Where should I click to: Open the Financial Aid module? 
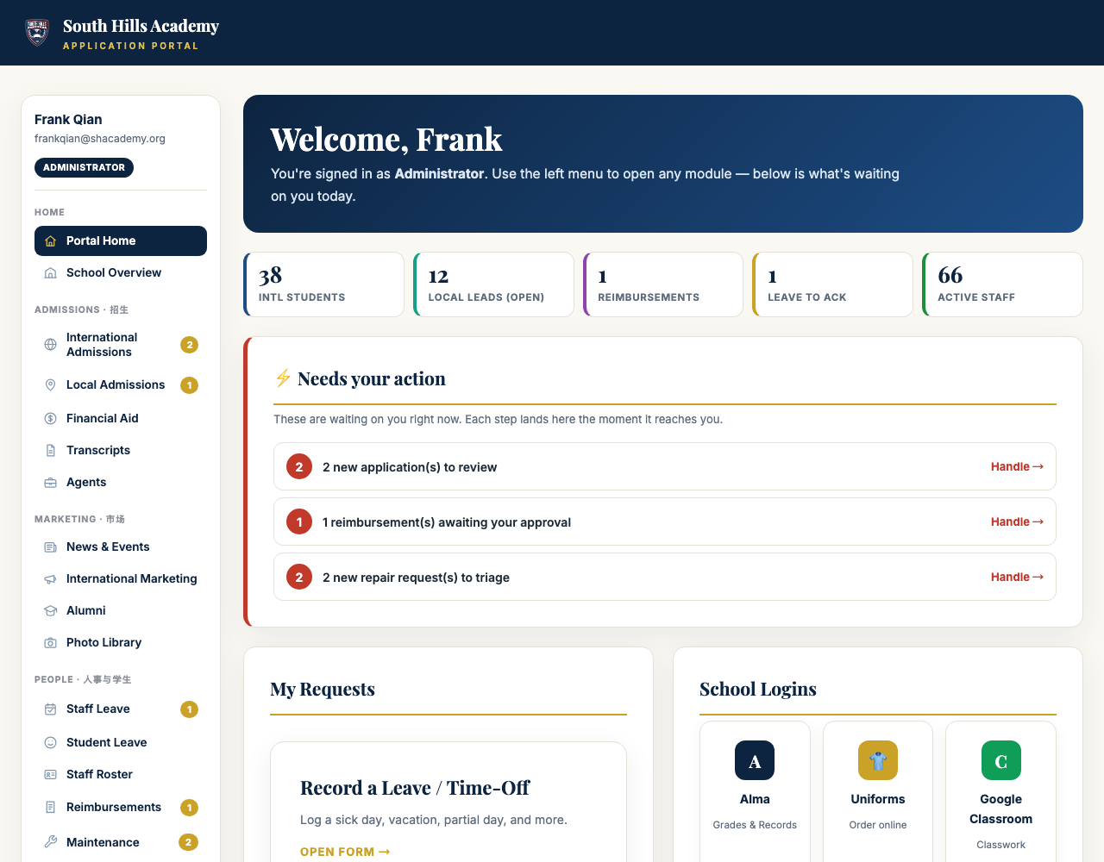121,419
